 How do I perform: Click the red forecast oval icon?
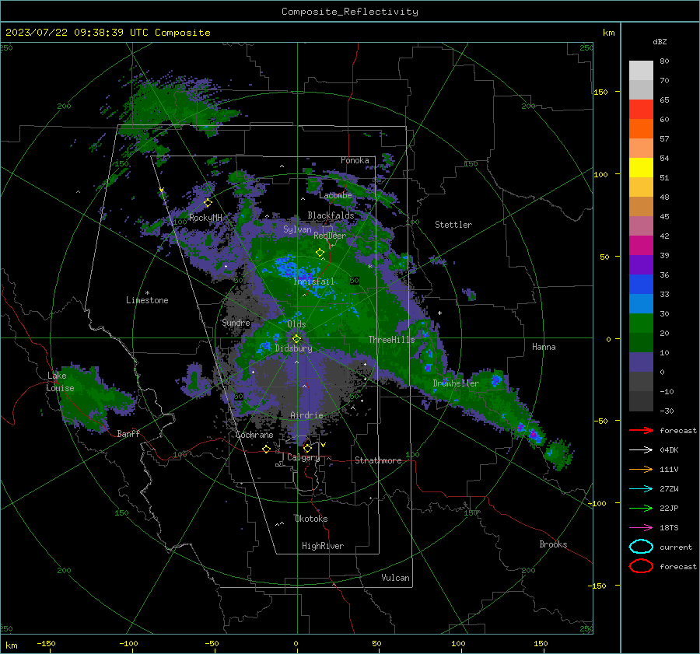tap(641, 566)
